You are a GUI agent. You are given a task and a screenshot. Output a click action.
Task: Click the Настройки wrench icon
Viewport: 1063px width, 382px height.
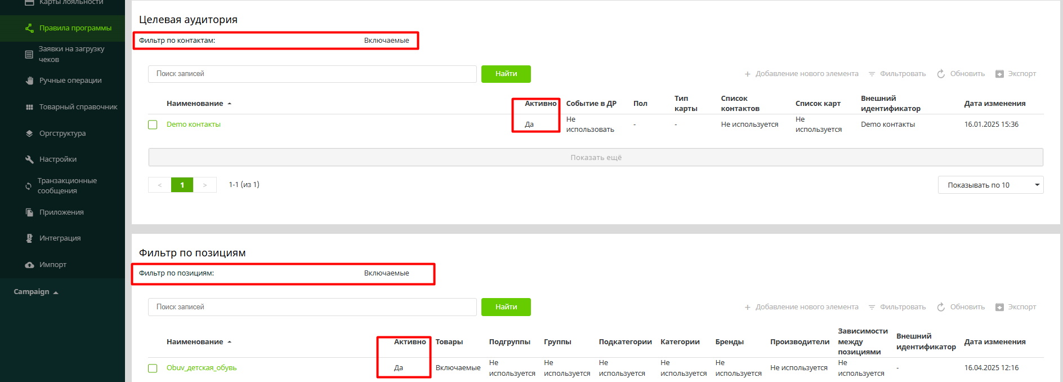(29, 159)
